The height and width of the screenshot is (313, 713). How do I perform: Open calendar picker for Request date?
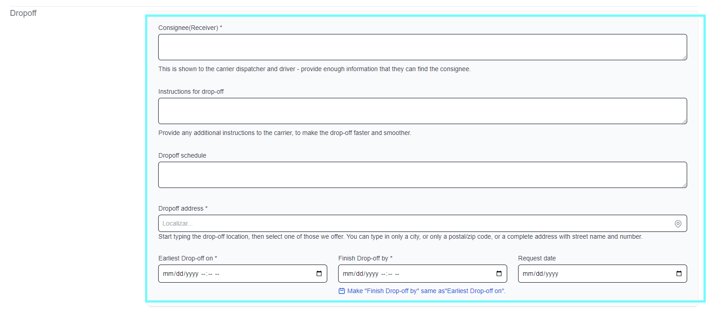tap(679, 274)
